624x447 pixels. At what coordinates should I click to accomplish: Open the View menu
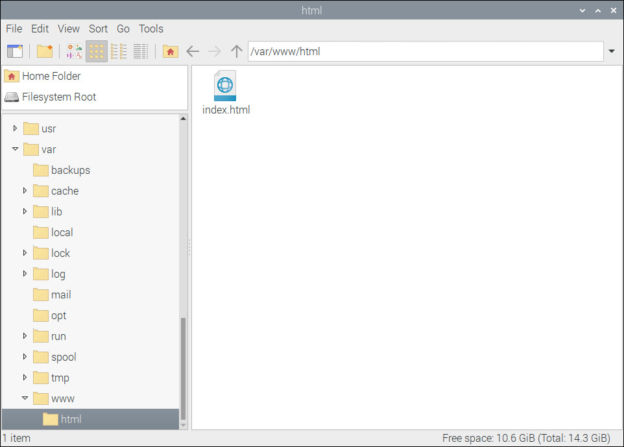(69, 29)
